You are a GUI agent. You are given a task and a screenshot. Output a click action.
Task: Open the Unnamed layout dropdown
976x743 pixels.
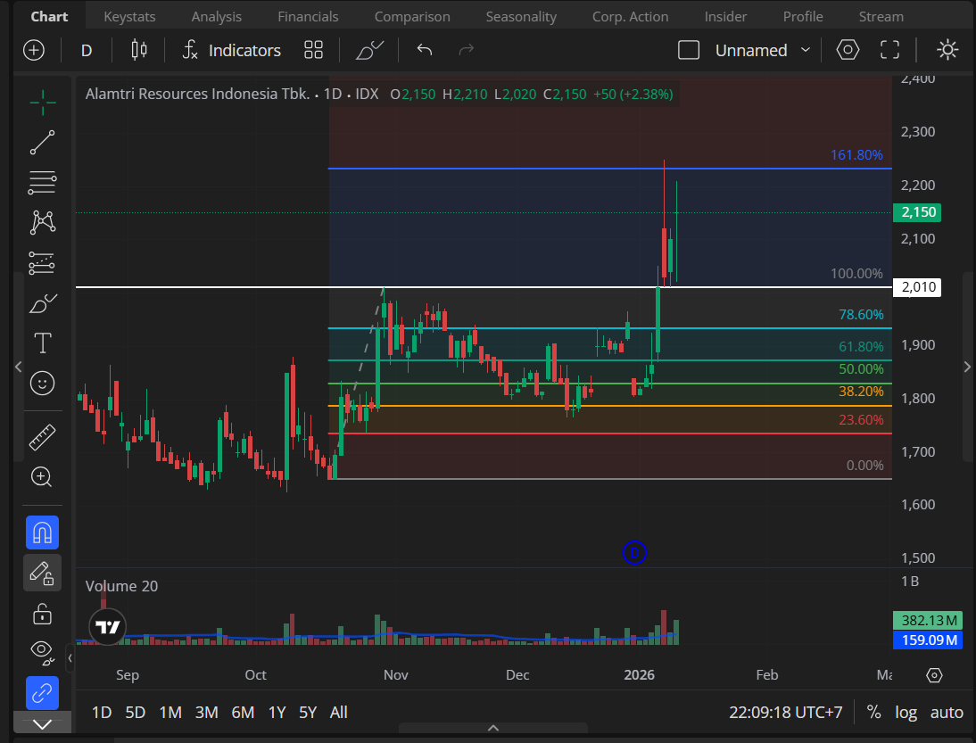click(x=763, y=51)
